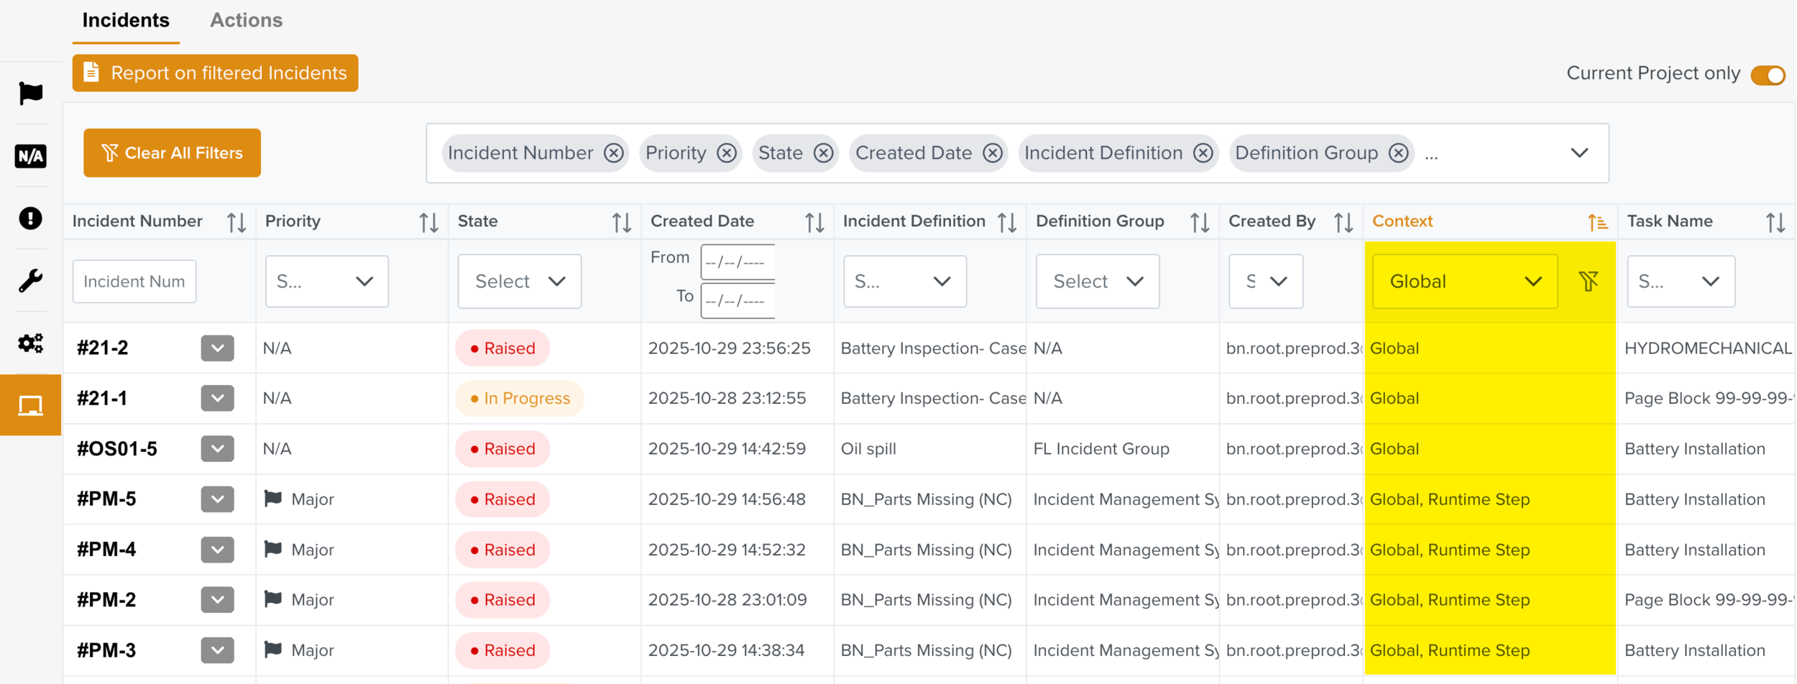1797x684 pixels.
Task: Expand row actions for incident #PM-3
Action: (217, 650)
